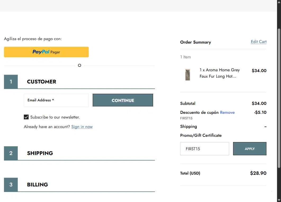Screen dimensions: 281x202
Task: Click the Promo/Gift Certificate label
Action: coord(201,135)
